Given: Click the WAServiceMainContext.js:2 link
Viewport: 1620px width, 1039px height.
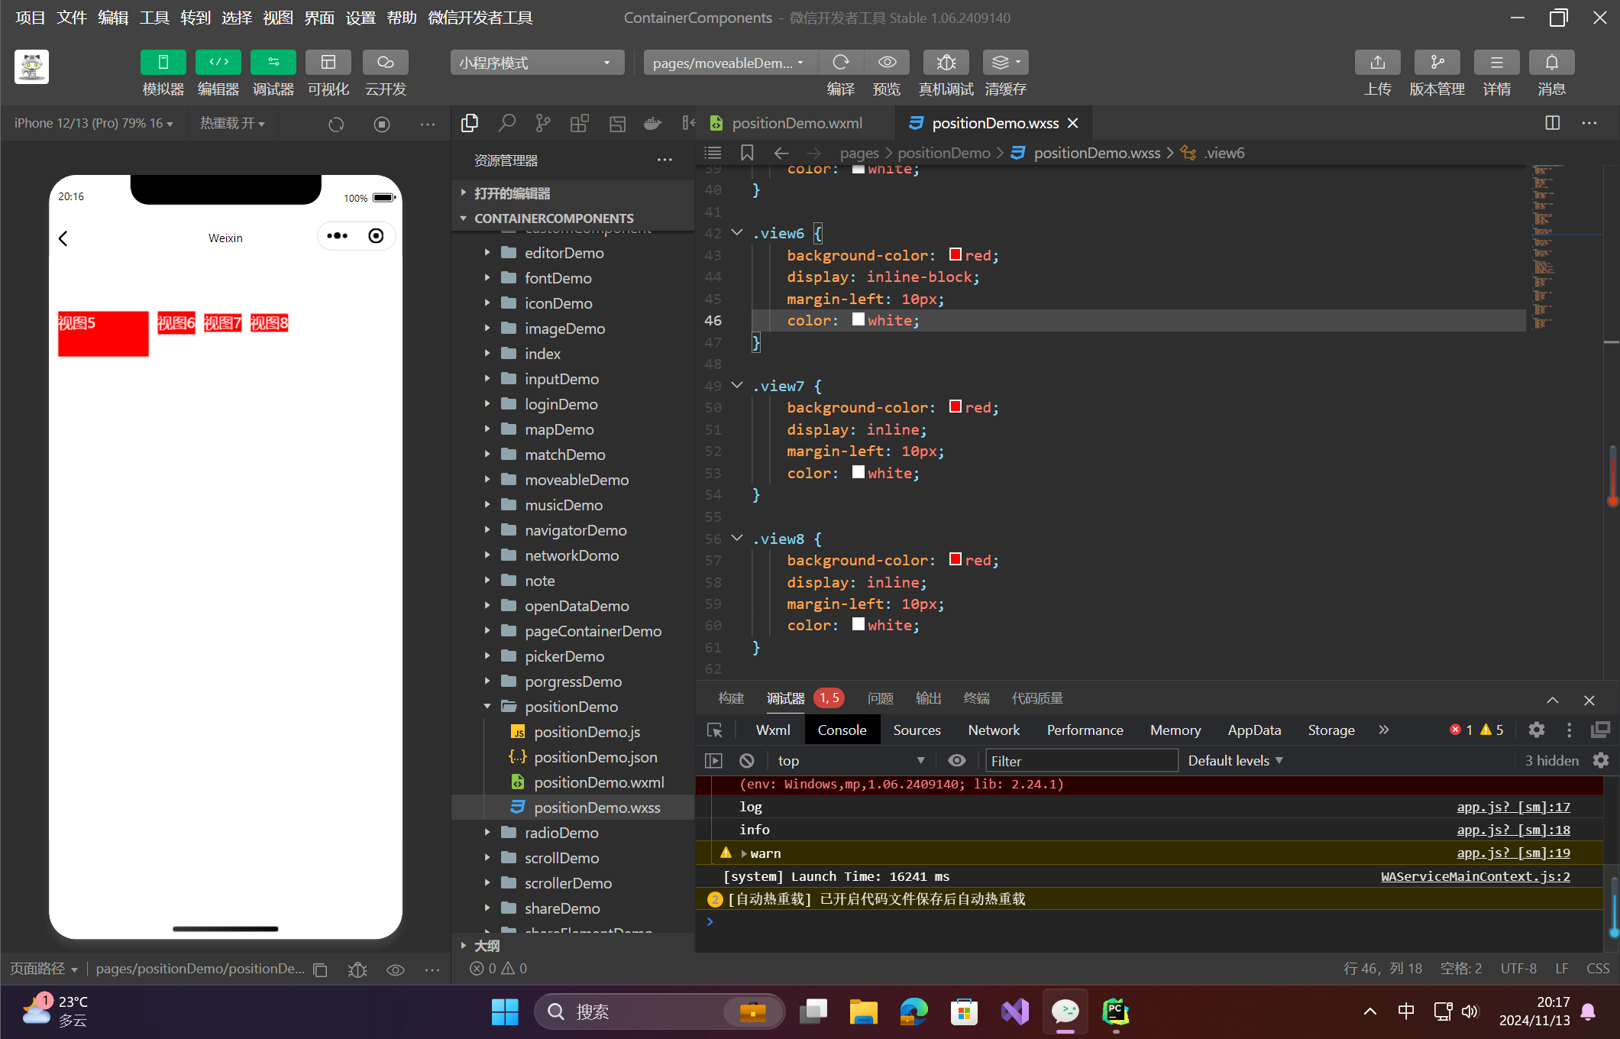Looking at the screenshot, I should (1475, 876).
